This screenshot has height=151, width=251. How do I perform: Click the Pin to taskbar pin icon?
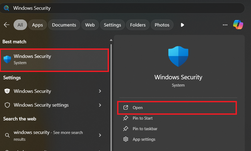click(x=125, y=129)
